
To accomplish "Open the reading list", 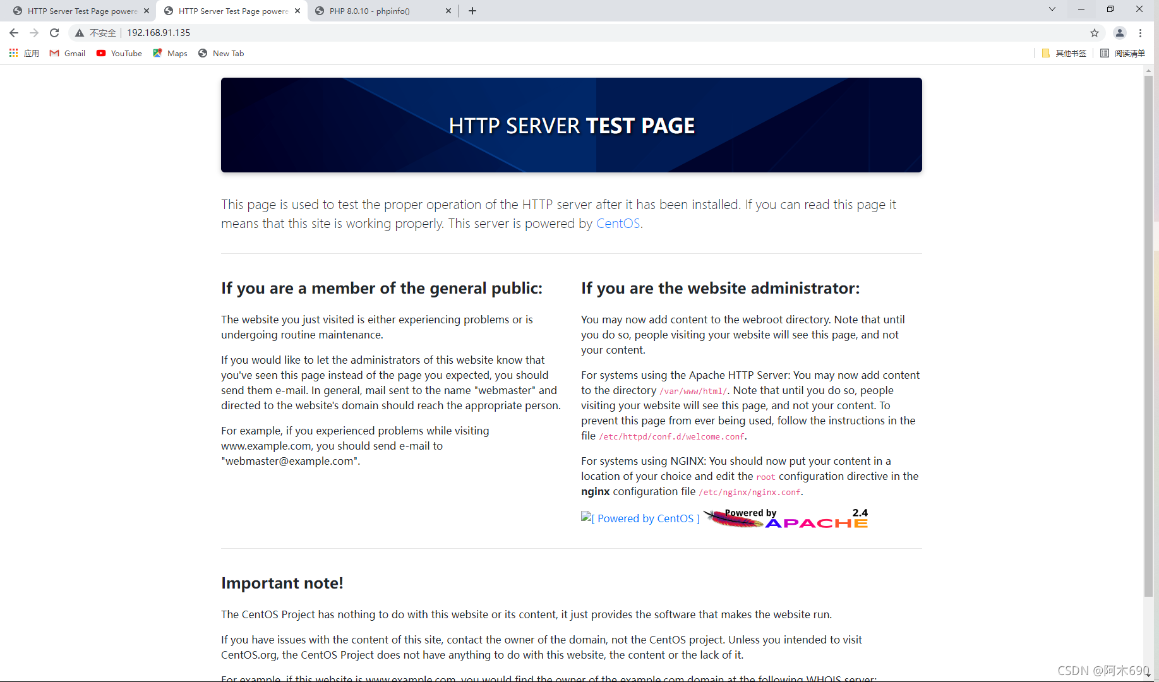I will (1122, 53).
